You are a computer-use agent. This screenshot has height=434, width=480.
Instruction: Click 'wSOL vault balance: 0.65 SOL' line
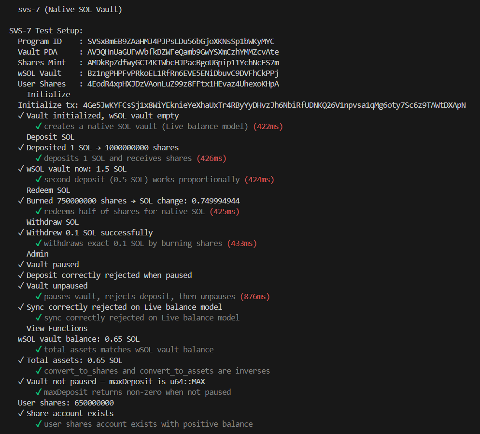pos(79,339)
